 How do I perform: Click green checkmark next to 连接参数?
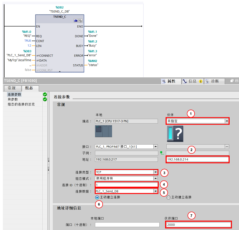coord(45,95)
